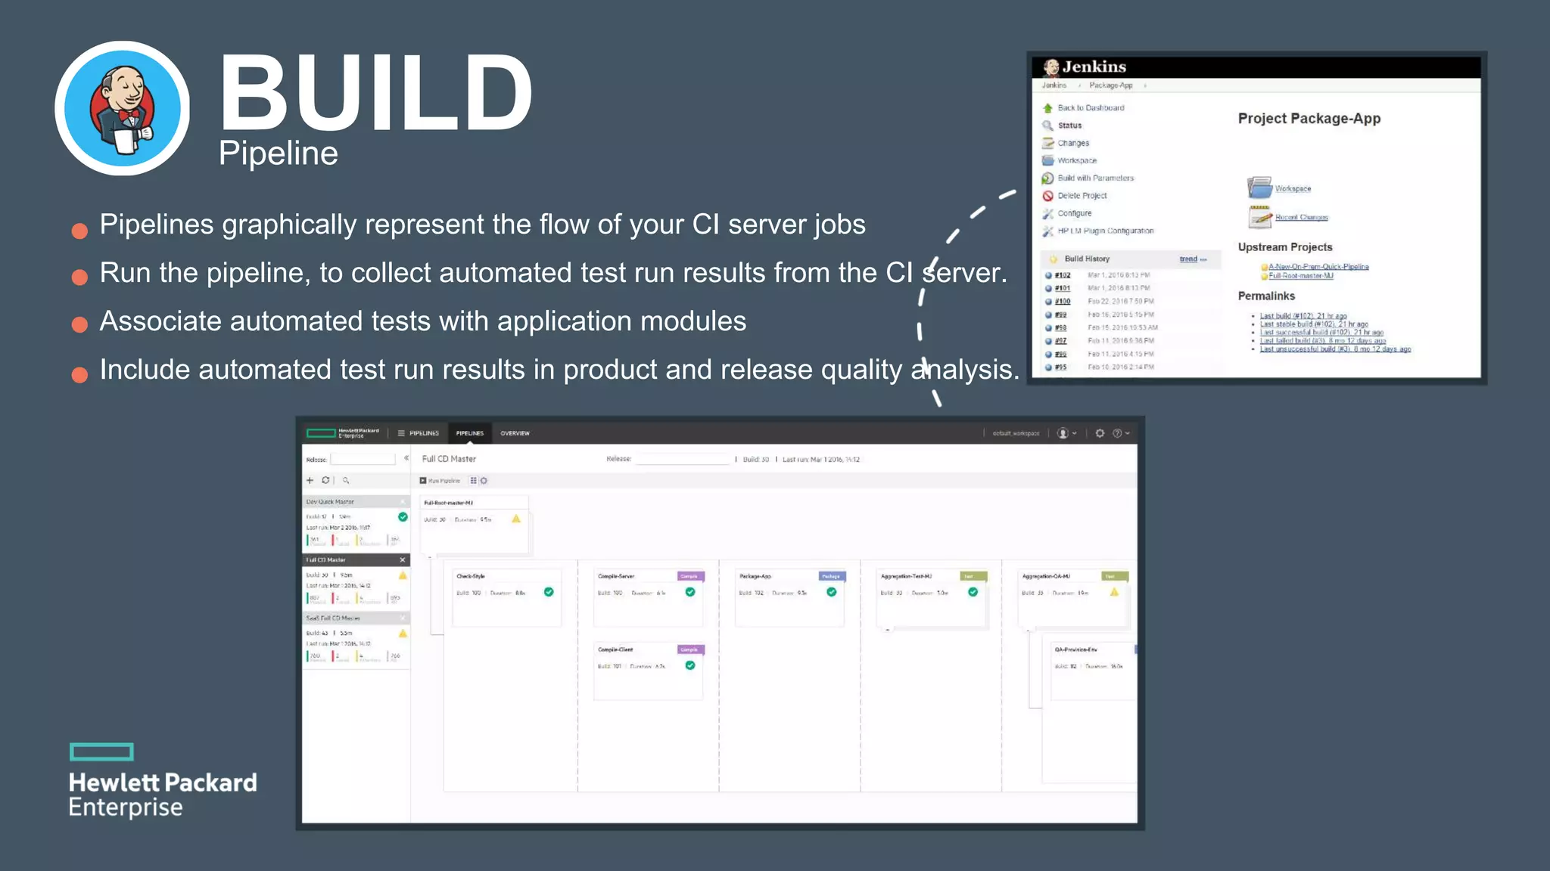
Task: Open build #100 in Build History
Action: [x=1063, y=302]
